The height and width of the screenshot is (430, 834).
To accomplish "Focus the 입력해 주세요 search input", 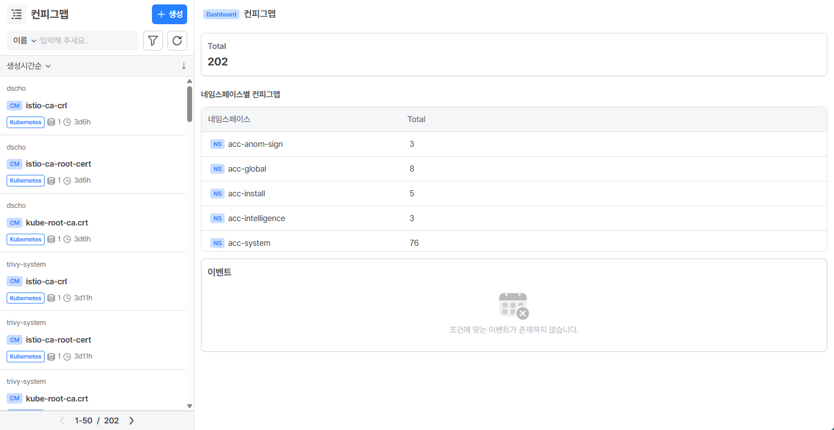I will click(x=87, y=41).
